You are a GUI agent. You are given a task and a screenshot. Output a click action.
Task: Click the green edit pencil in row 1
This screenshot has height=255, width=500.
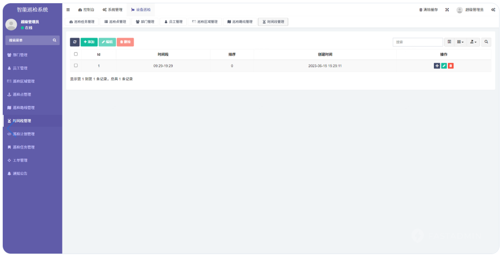coord(444,66)
